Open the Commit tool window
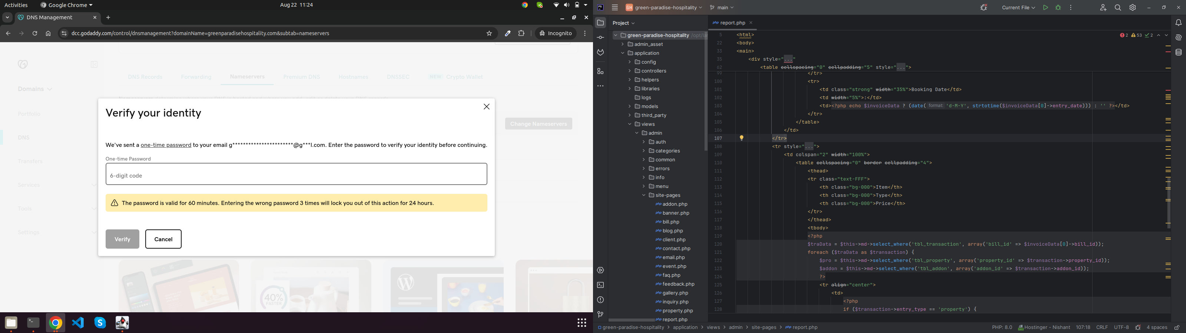This screenshot has width=1186, height=333. point(600,38)
